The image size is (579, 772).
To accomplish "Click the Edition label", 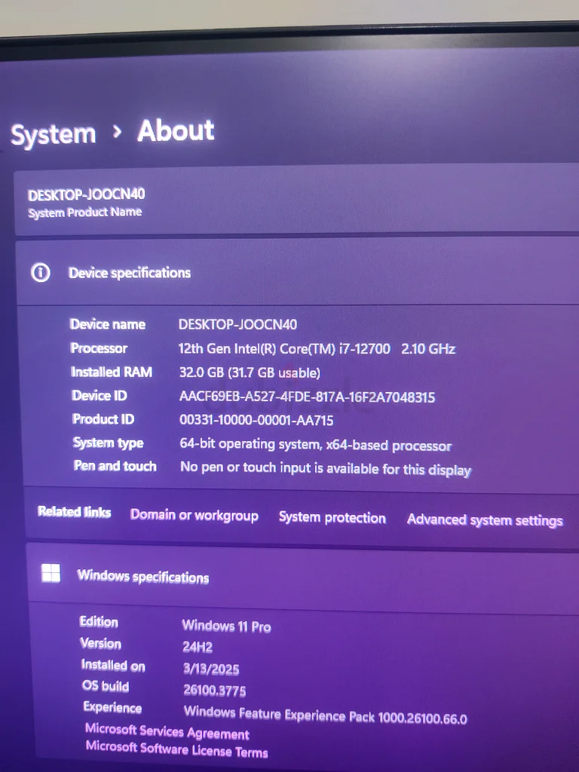I will coord(99,622).
